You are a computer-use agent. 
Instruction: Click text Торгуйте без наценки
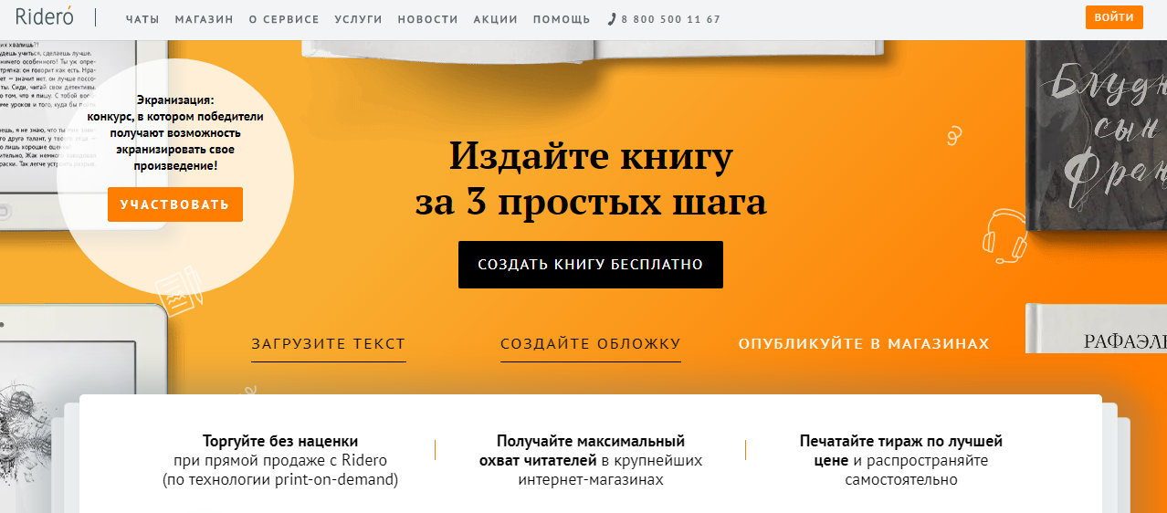(x=280, y=442)
